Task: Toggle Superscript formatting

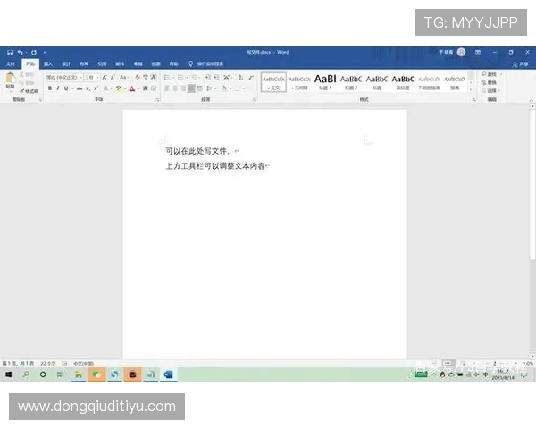Action: click(96, 88)
